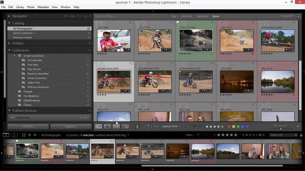Click Hard Drive publish service icon
This screenshot has height=171, width=305.
click(12, 118)
